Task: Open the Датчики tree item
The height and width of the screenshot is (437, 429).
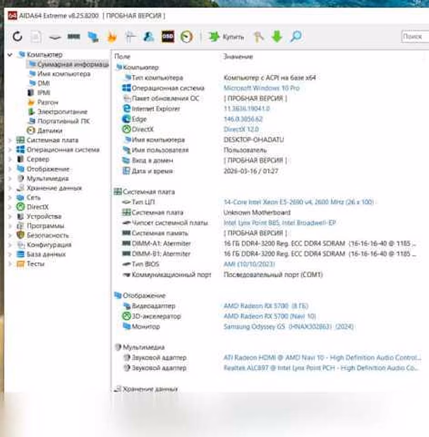Action: [44, 130]
